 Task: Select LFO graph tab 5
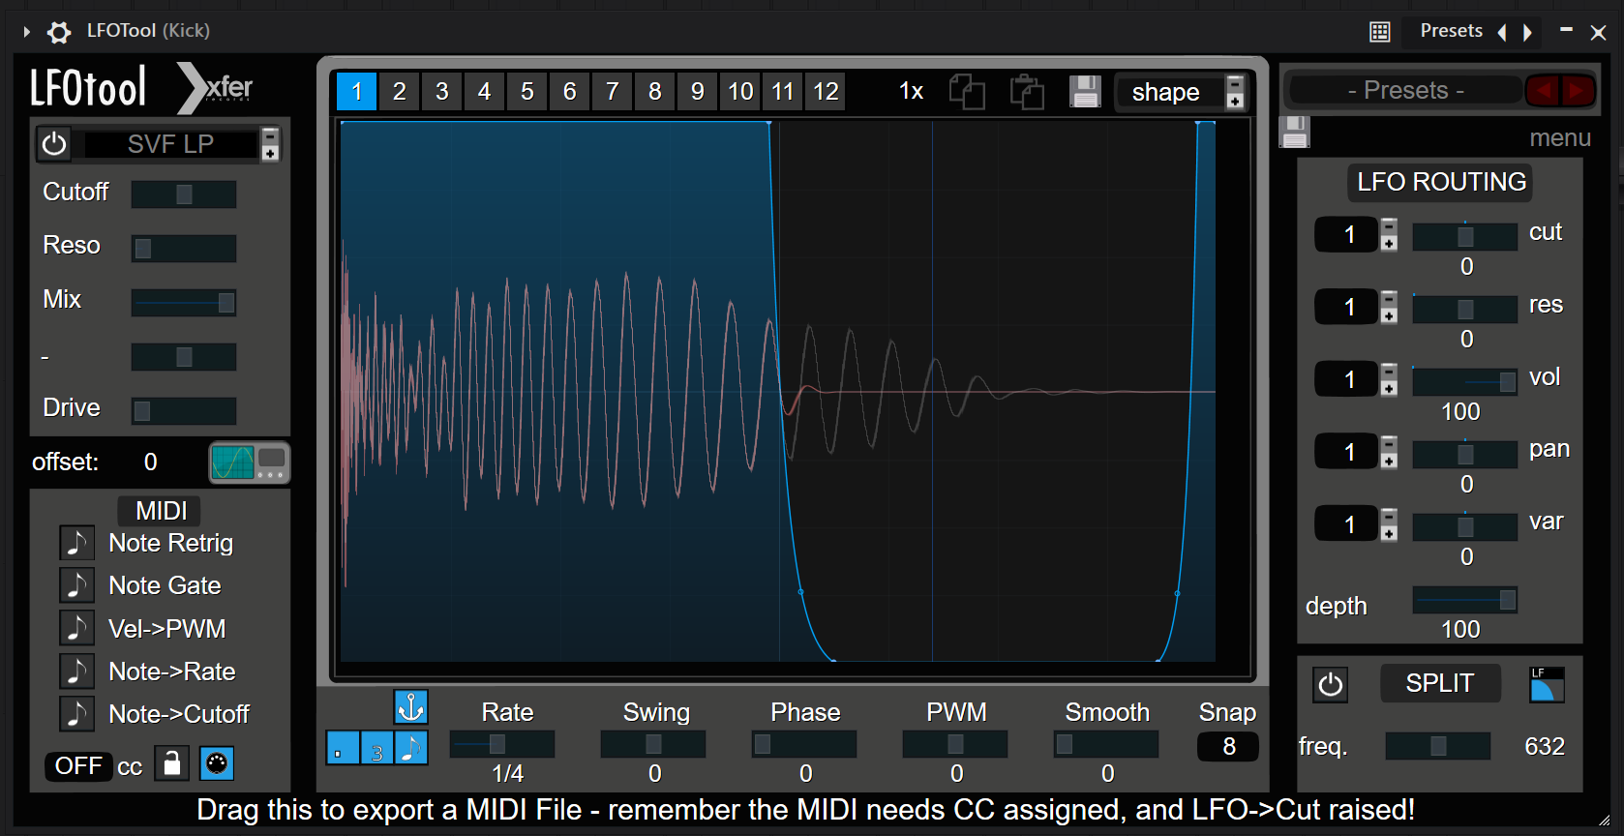526,92
